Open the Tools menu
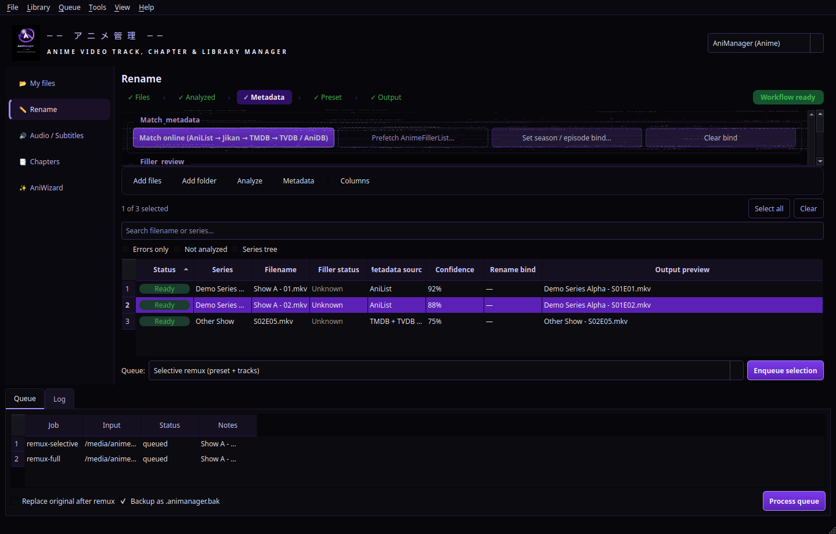This screenshot has height=534, width=836. click(98, 8)
